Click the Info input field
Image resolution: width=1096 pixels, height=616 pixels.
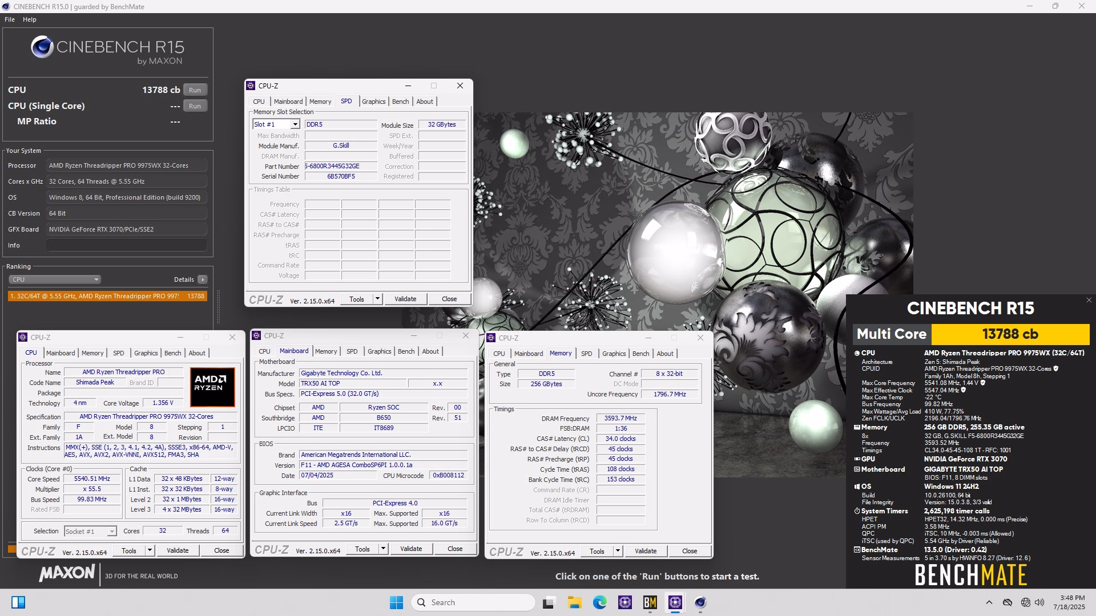(127, 245)
